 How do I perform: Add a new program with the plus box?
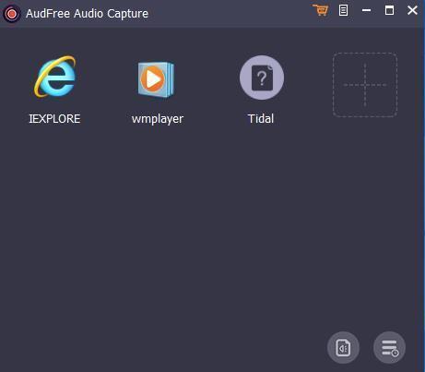point(365,85)
